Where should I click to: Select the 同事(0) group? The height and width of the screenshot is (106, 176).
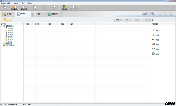[10, 35]
